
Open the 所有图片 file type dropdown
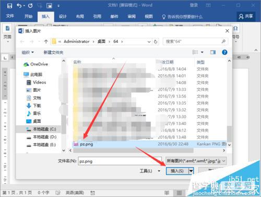point(196,161)
